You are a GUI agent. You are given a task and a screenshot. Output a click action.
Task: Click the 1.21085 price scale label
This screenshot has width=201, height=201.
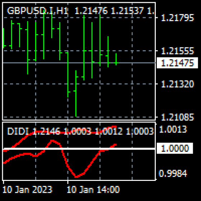tap(177, 117)
